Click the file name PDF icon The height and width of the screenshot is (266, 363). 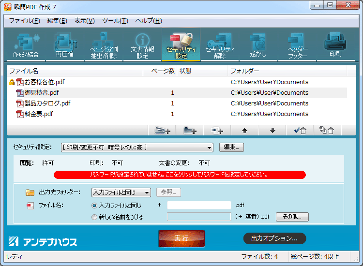tap(30, 206)
